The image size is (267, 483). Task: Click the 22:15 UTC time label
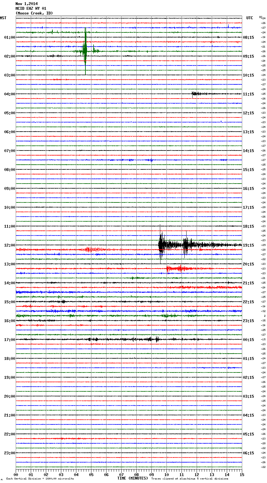point(248,302)
